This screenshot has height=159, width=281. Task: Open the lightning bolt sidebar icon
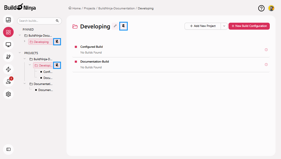point(8,69)
